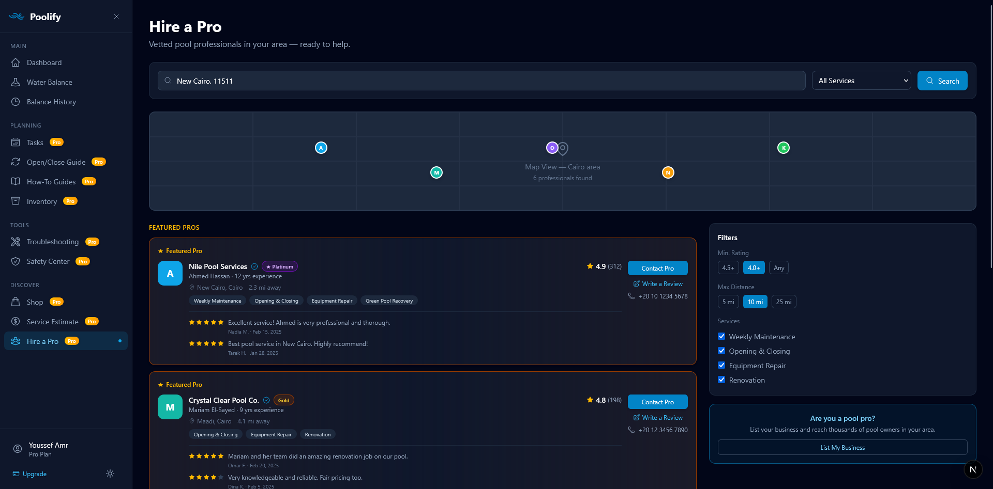Viewport: 993px width, 489px height.
Task: Set max distance to 5 mi
Action: 728,302
